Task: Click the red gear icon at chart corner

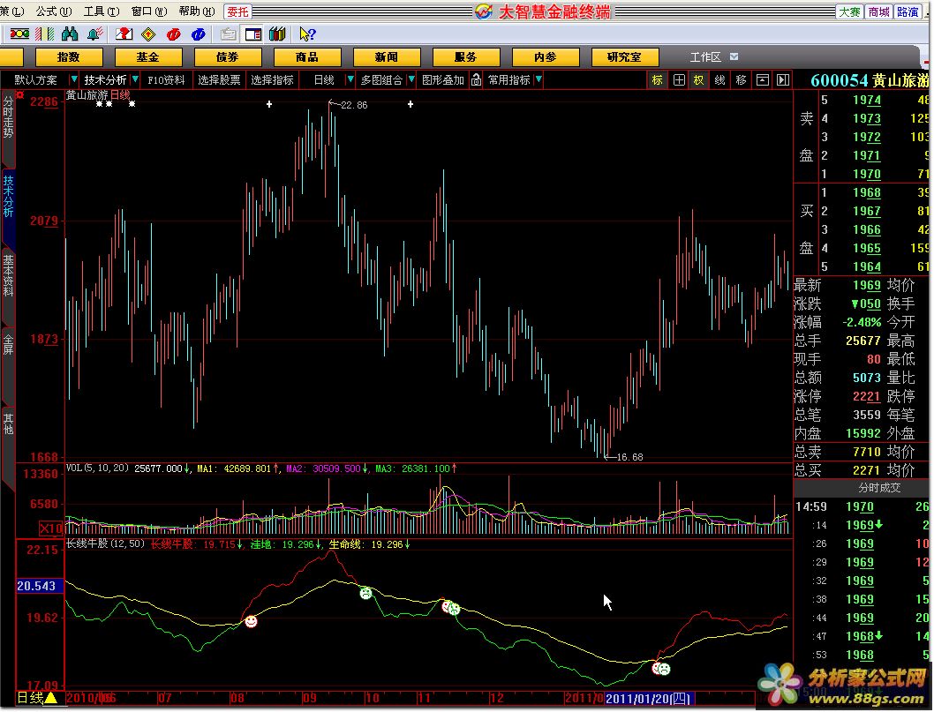Action: pyautogui.click(x=20, y=94)
